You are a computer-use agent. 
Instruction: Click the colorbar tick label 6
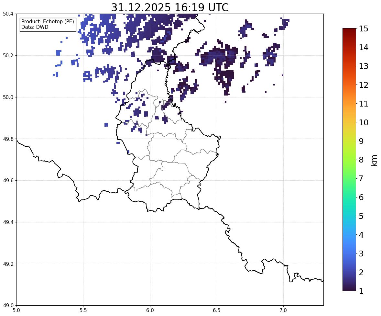pyautogui.click(x=361, y=197)
